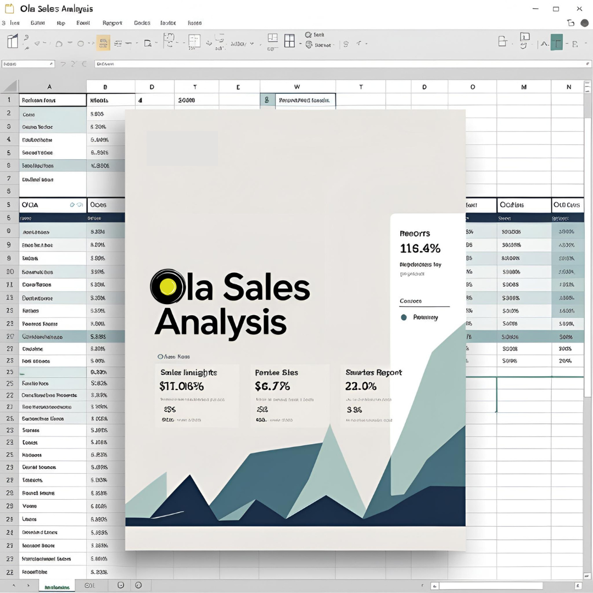Click the dark round account avatar
Image resolution: width=593 pixels, height=593 pixels.
[584, 23]
